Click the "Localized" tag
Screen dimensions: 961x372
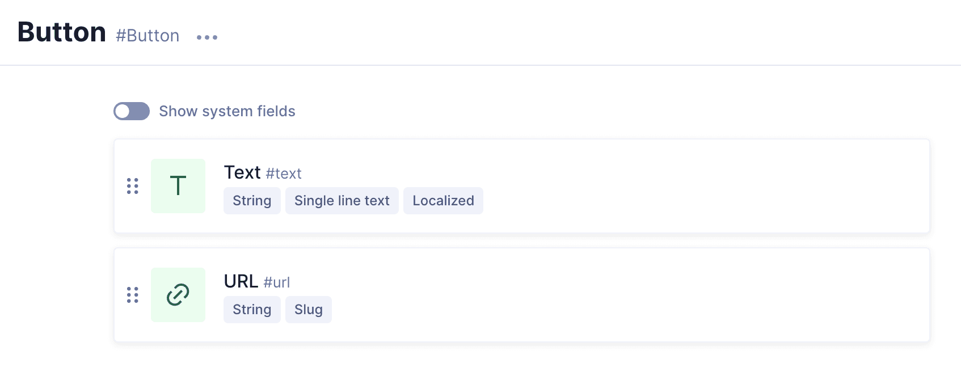tap(443, 201)
